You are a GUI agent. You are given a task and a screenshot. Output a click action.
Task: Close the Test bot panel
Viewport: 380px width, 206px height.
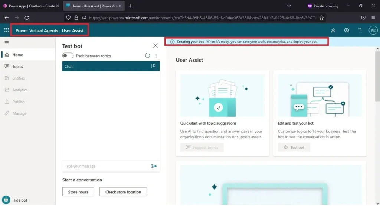(x=155, y=45)
